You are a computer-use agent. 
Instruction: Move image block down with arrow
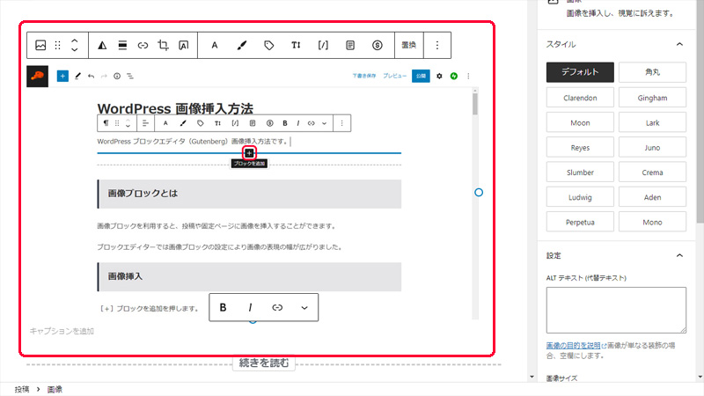[75, 49]
